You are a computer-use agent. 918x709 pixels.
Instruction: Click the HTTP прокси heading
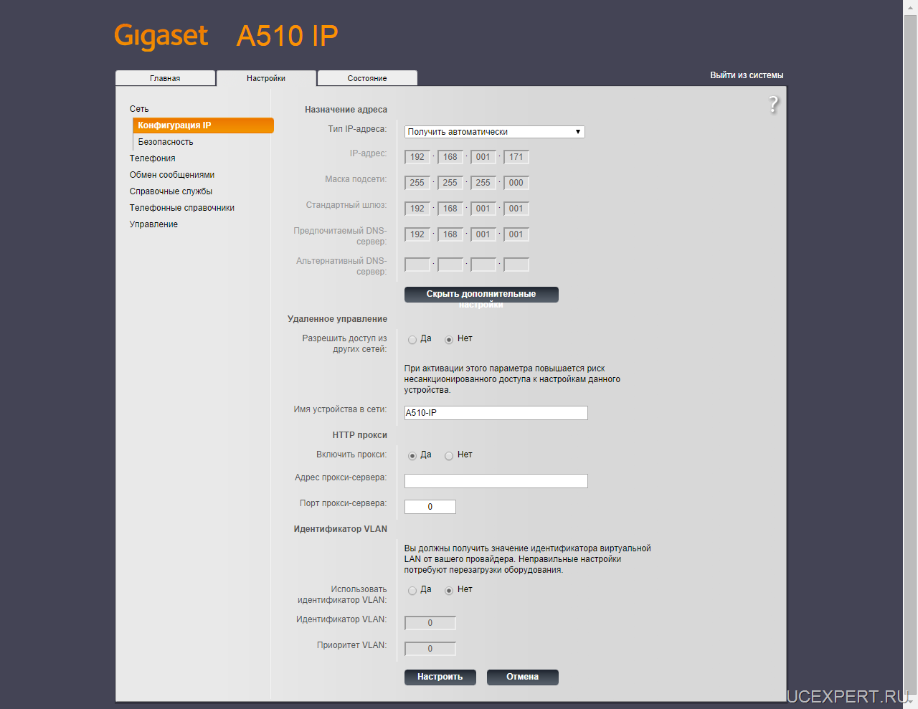click(x=359, y=435)
